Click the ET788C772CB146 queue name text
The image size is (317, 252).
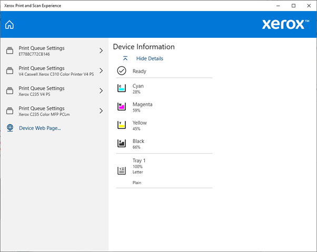tap(34, 54)
